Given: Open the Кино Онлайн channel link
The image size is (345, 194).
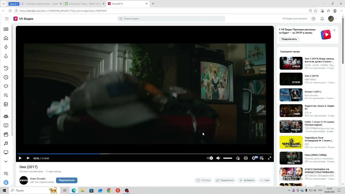Looking at the screenshot, I should (38, 179).
